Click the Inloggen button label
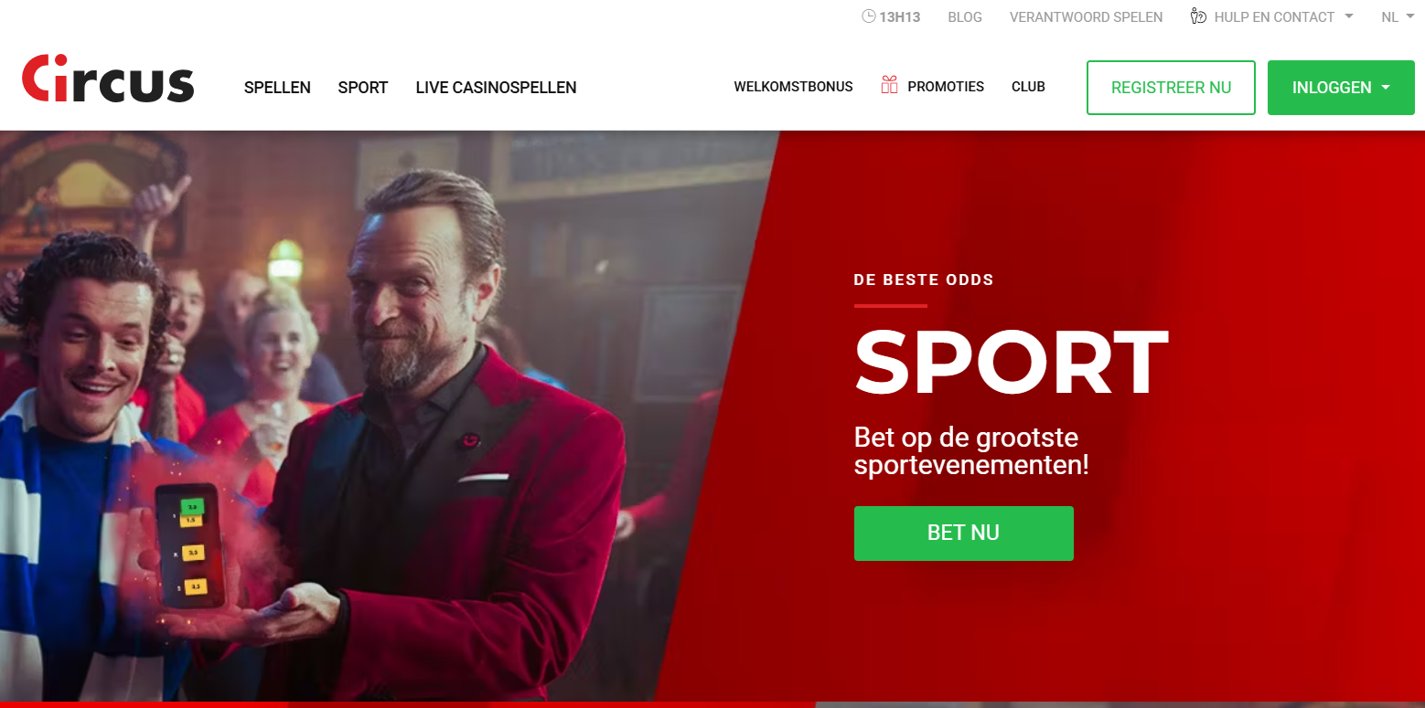 (1332, 88)
